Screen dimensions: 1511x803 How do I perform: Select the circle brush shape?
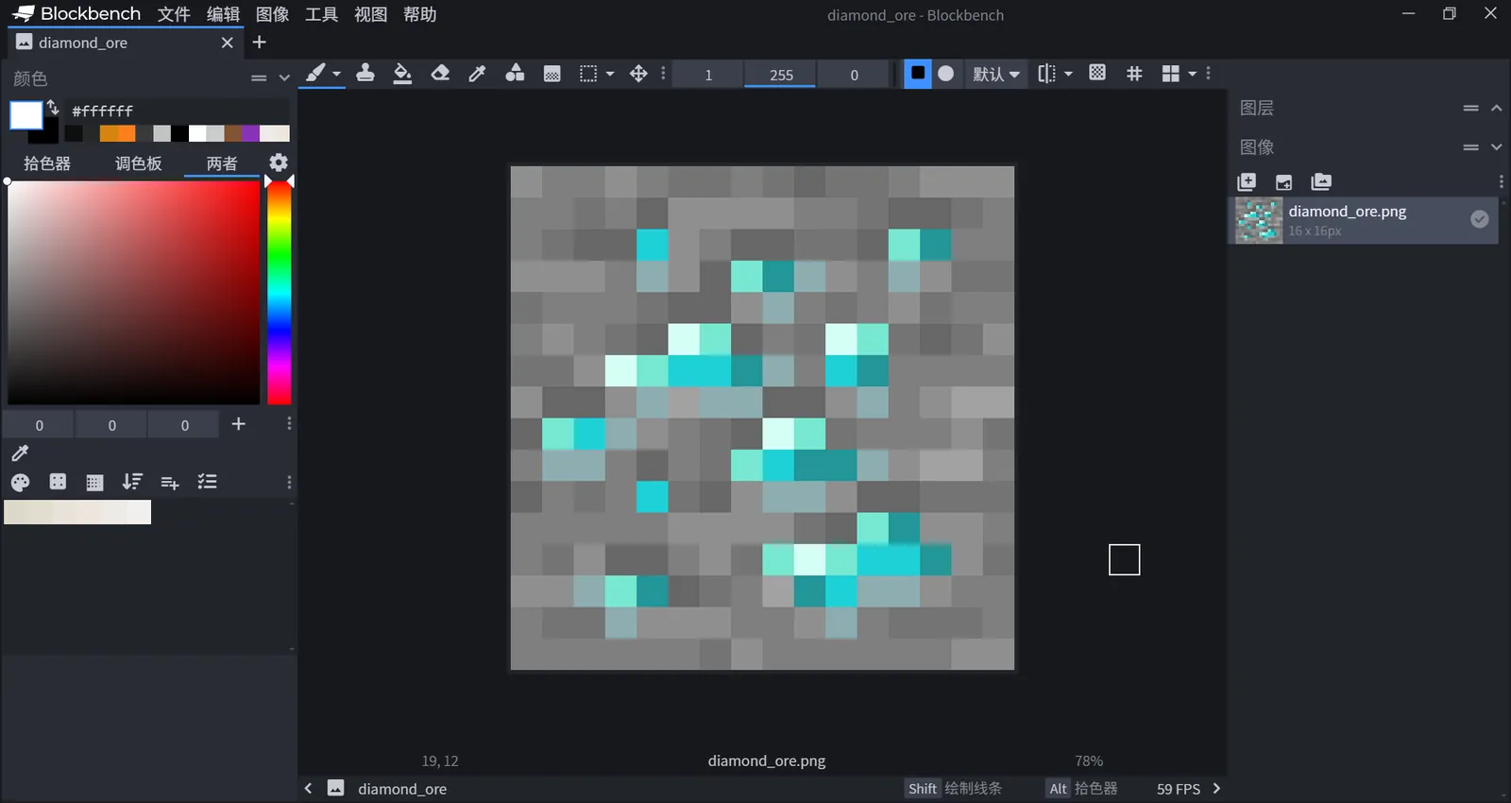(946, 74)
